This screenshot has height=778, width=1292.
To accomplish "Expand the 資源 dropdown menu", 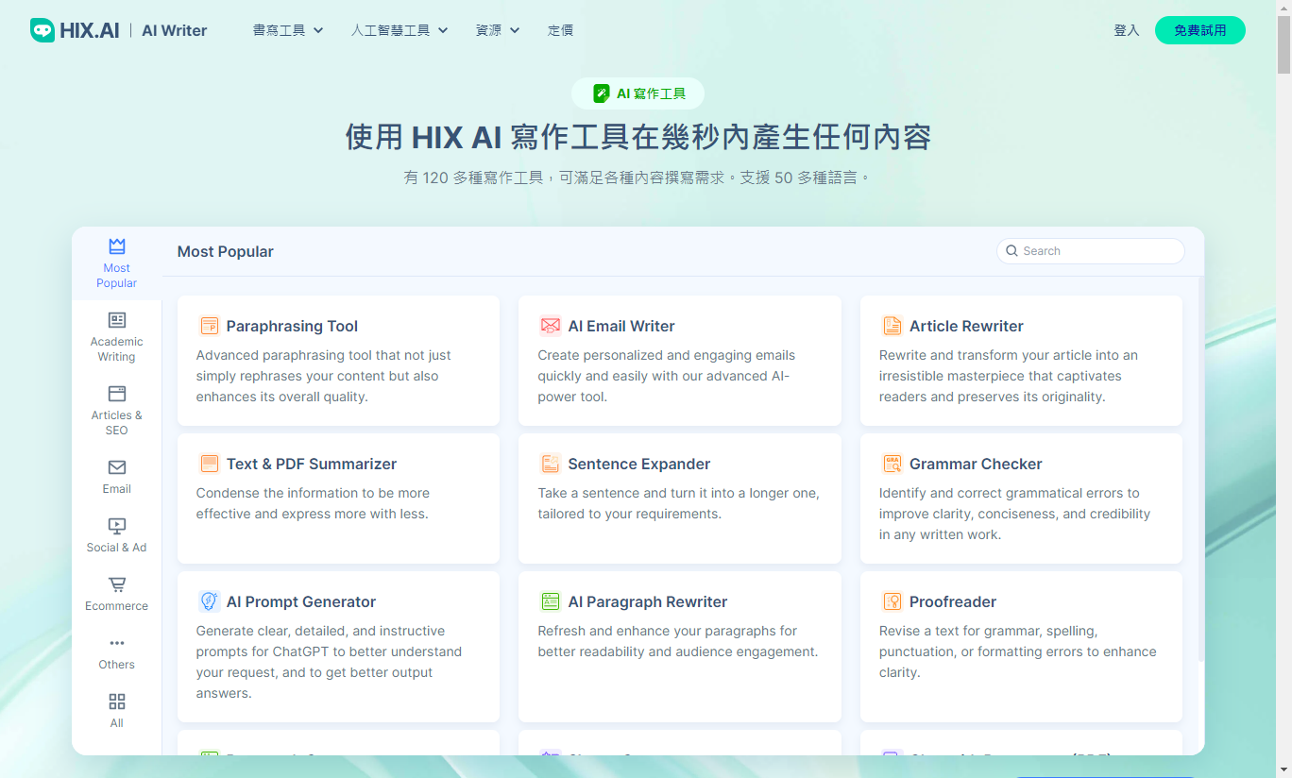I will (x=498, y=30).
